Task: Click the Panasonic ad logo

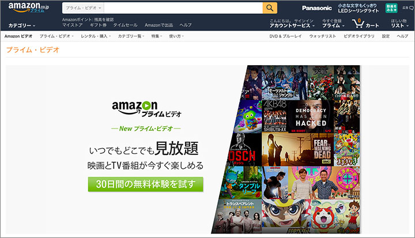Action: pyautogui.click(x=317, y=8)
